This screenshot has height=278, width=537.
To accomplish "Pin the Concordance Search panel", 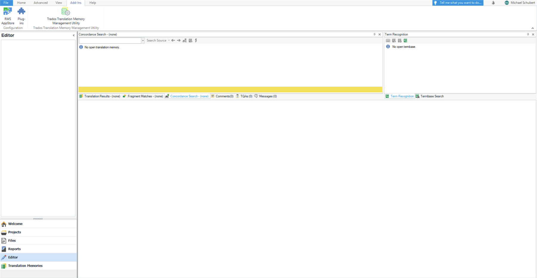I will (374, 35).
